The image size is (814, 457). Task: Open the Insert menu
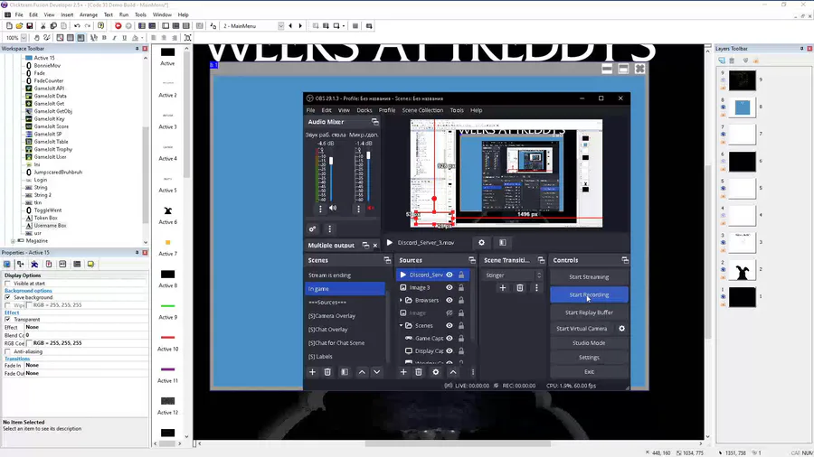click(x=67, y=15)
